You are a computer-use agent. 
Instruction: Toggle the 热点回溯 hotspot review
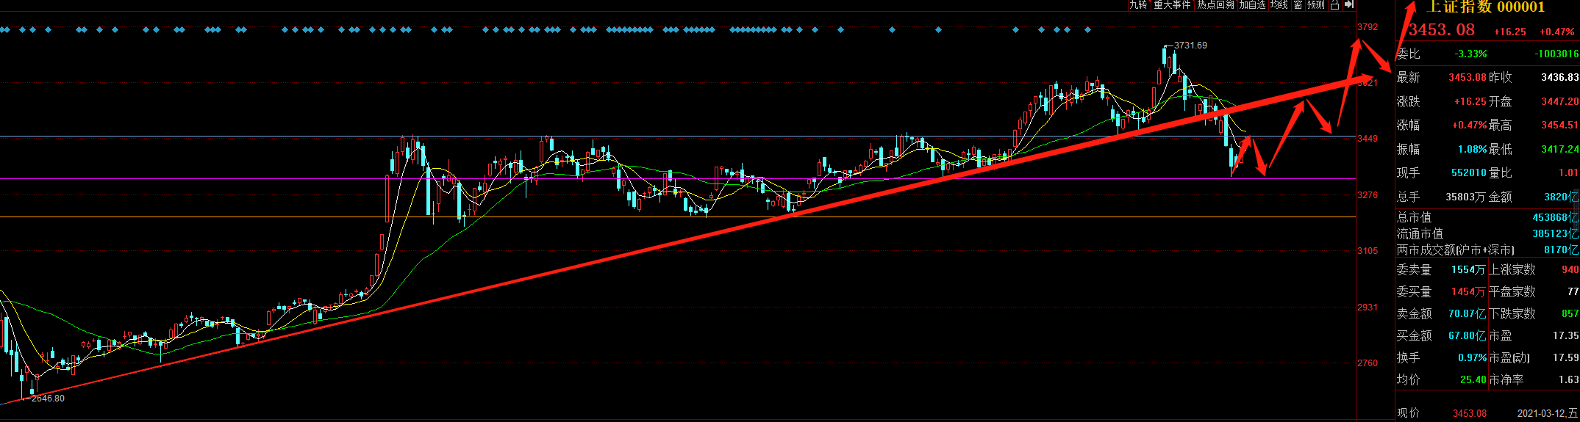(1215, 4)
